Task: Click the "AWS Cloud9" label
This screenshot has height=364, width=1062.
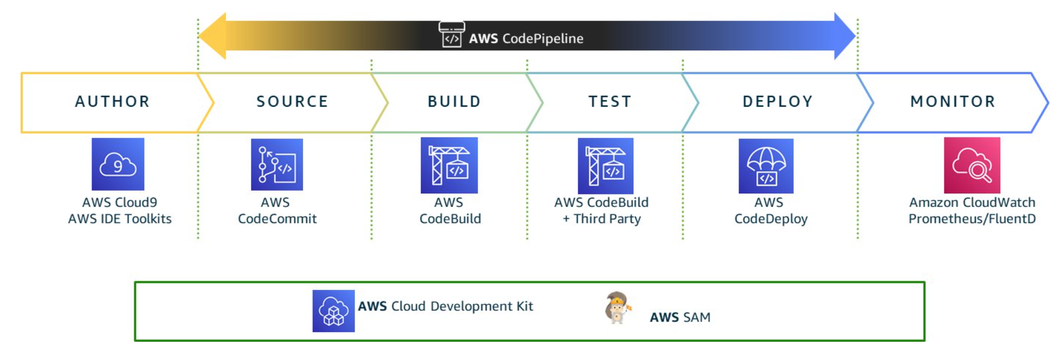Action: 120,203
